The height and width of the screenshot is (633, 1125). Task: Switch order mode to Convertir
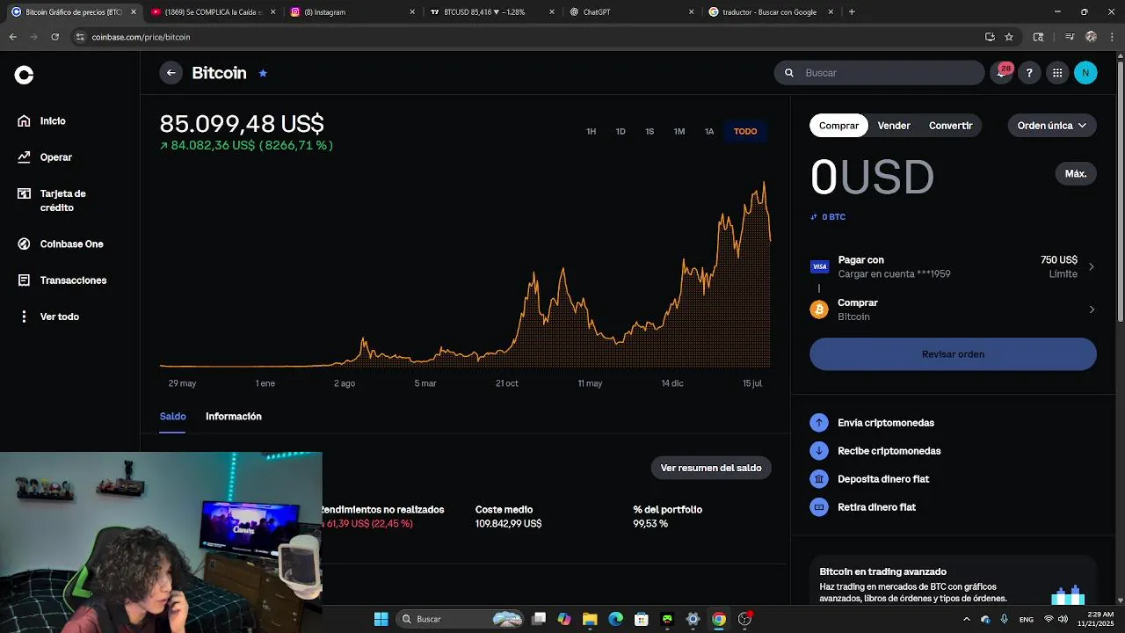point(950,126)
